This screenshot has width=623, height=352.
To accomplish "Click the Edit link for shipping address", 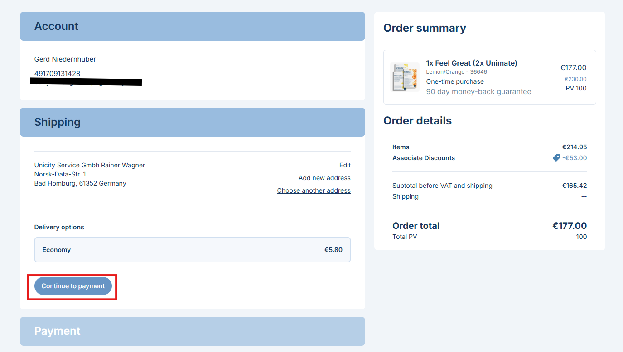I will pyautogui.click(x=345, y=165).
